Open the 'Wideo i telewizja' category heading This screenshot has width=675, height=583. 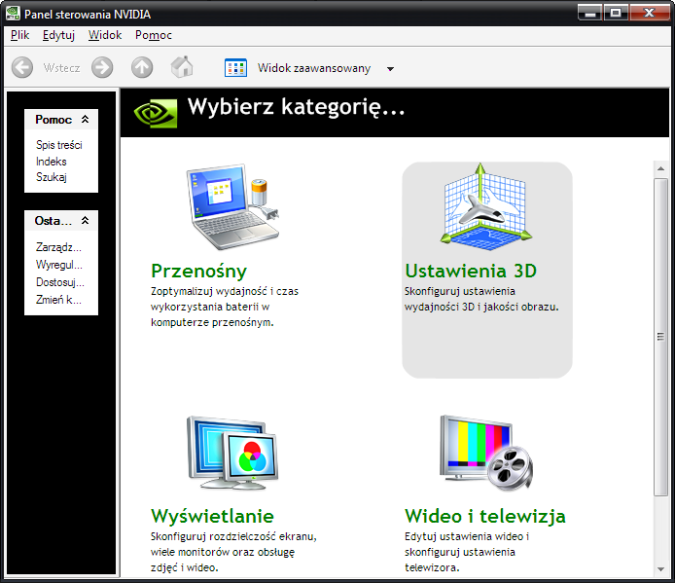tap(485, 516)
